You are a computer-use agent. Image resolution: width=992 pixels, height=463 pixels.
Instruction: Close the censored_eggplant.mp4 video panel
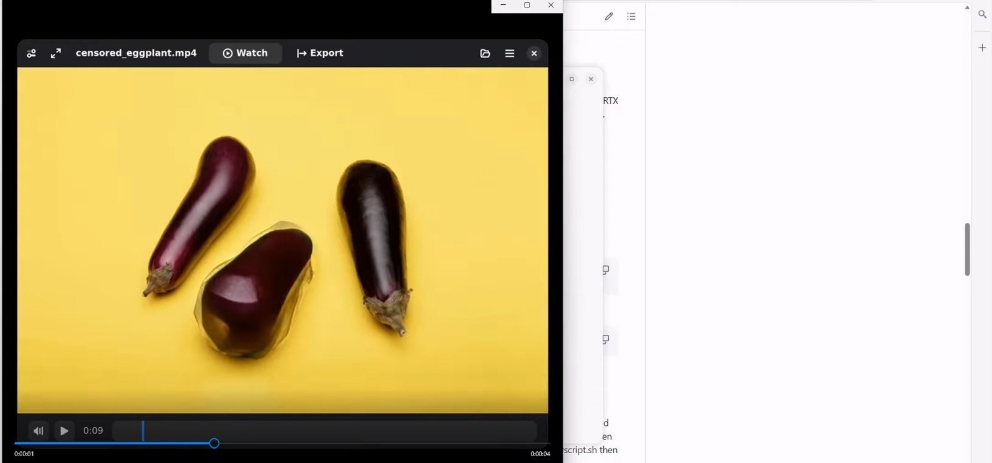(x=534, y=53)
